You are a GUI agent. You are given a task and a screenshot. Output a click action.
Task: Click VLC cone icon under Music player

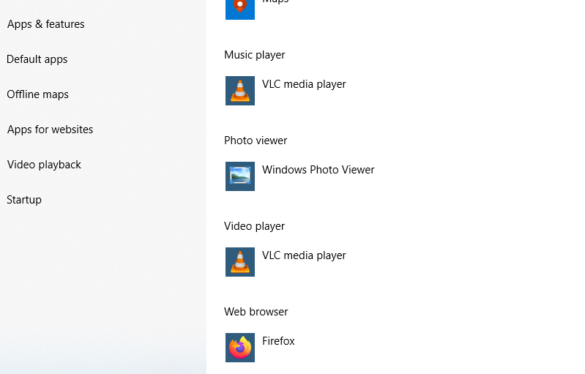[x=240, y=91]
